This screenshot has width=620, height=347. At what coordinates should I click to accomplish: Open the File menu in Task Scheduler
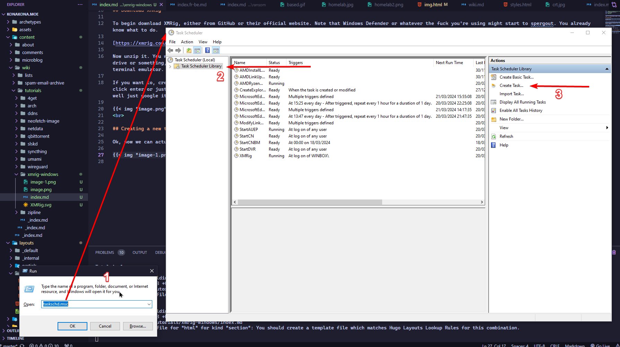(x=172, y=42)
